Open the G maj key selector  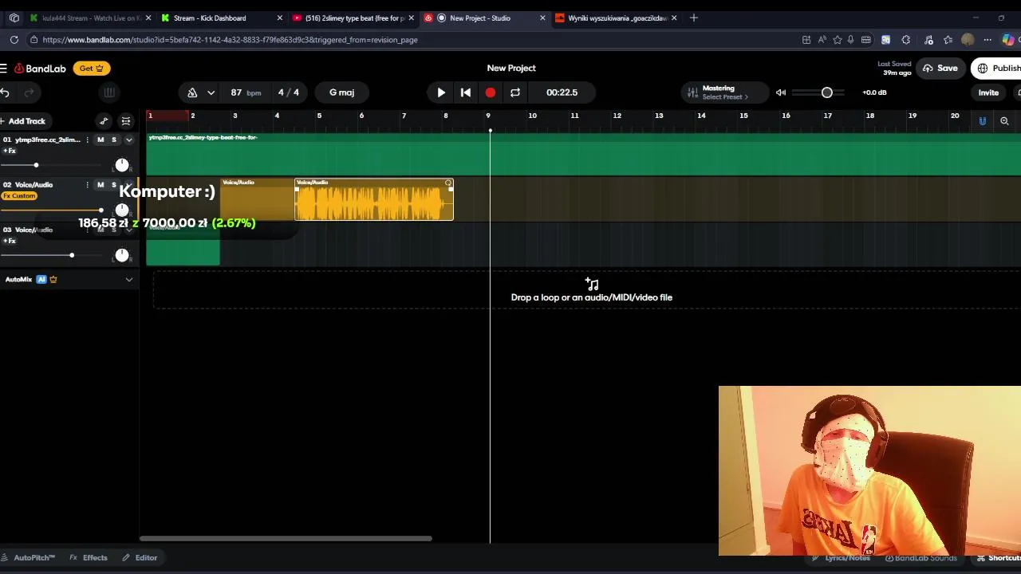(x=341, y=92)
